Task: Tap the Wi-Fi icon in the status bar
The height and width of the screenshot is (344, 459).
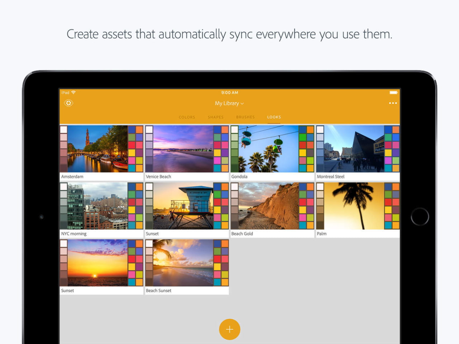Action: (74, 92)
